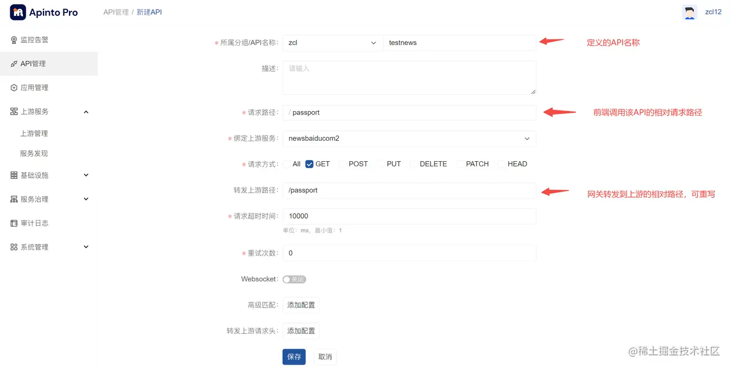Check the PATCH request method checkbox
The height and width of the screenshot is (368, 731).
click(x=460, y=164)
